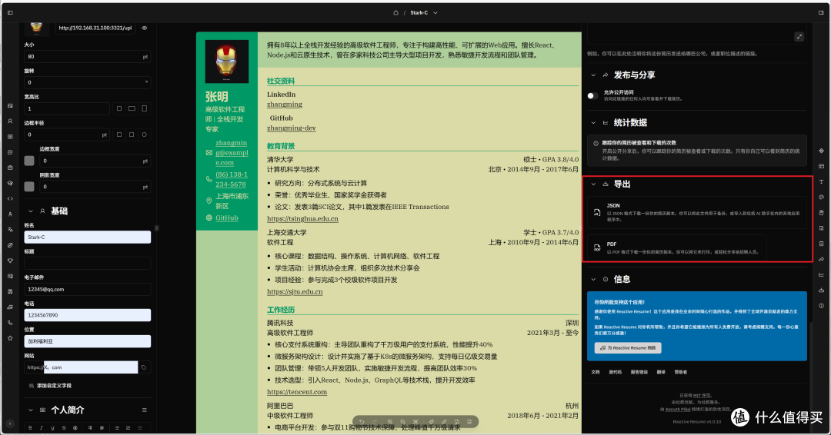Toggle picture visibility eye icon
This screenshot has height=435, width=831.
pyautogui.click(x=144, y=28)
